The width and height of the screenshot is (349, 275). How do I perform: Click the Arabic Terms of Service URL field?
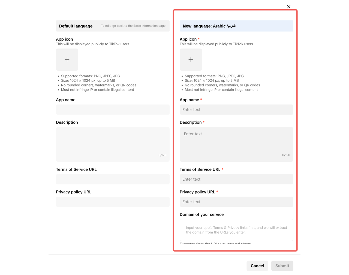236,179
